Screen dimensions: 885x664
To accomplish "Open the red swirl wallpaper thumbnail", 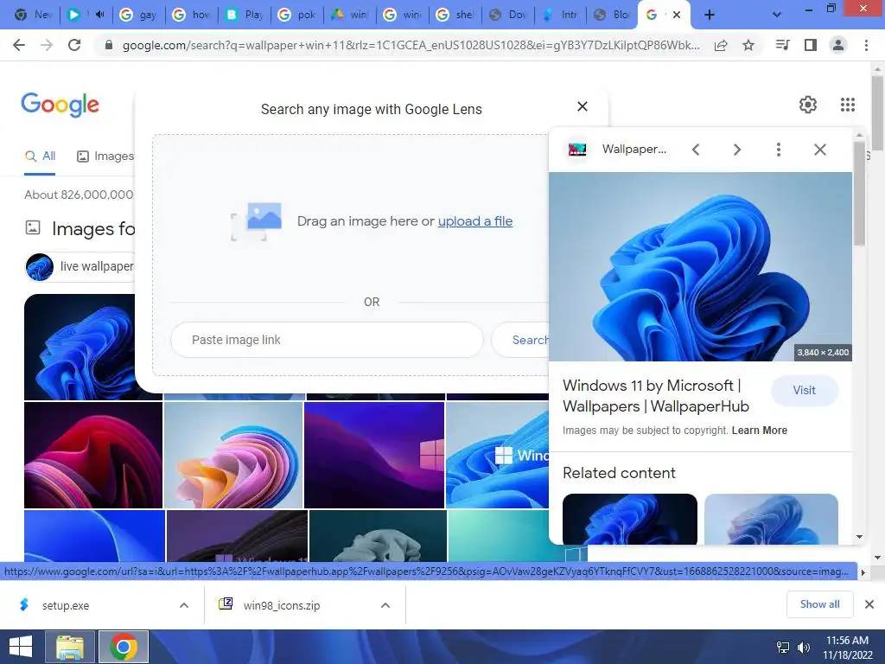I will pyautogui.click(x=93, y=455).
